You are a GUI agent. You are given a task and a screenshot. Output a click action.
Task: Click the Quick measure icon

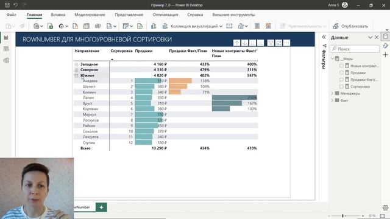268,26
